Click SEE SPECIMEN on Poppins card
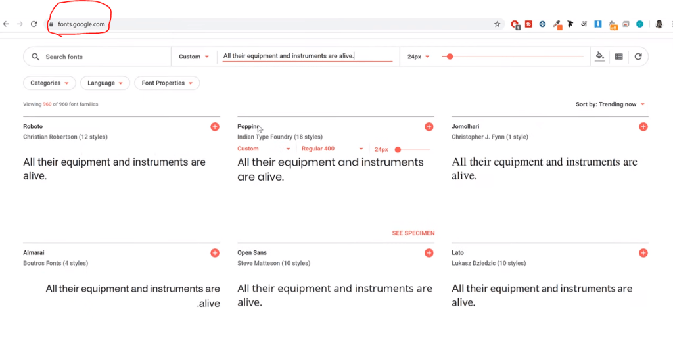This screenshot has width=673, height=347. pos(413,233)
